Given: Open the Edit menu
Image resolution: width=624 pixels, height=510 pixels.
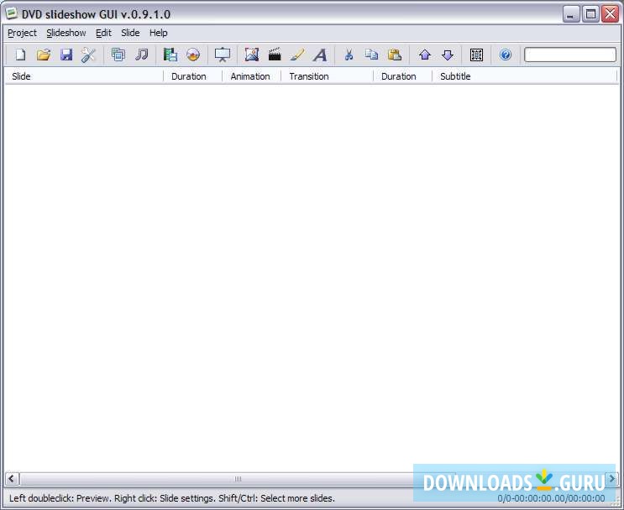Looking at the screenshot, I should pyautogui.click(x=103, y=33).
